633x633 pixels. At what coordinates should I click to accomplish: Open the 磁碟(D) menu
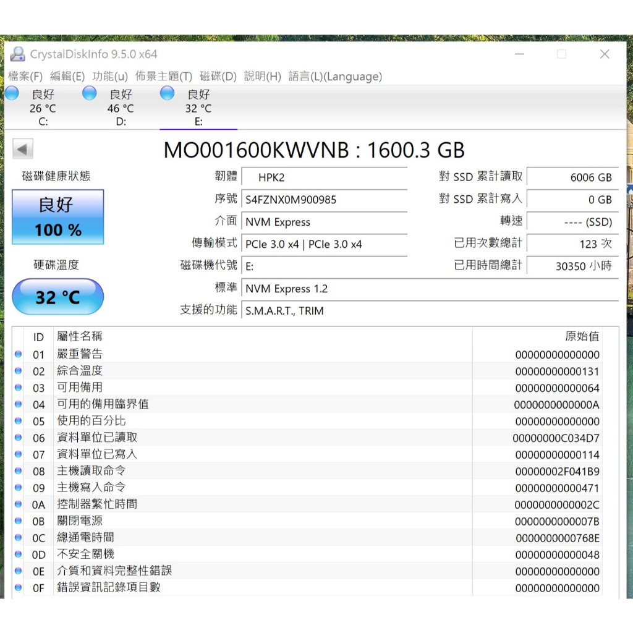(x=218, y=77)
